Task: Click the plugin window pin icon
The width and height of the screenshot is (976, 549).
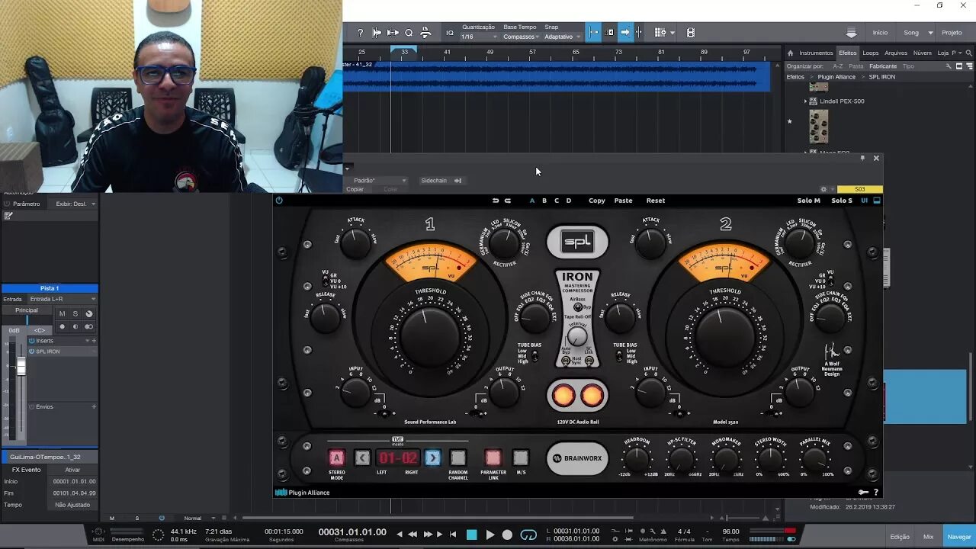Action: (862, 159)
